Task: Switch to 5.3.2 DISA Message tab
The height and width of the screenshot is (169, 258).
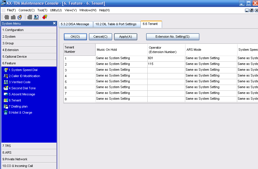Action: click(76, 24)
